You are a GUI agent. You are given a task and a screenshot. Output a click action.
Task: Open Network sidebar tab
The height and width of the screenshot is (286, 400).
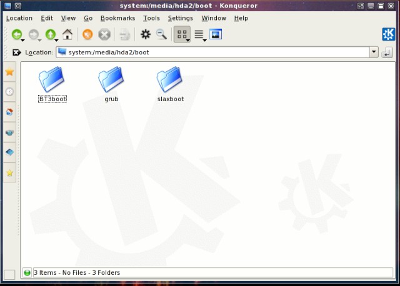[x=9, y=132]
